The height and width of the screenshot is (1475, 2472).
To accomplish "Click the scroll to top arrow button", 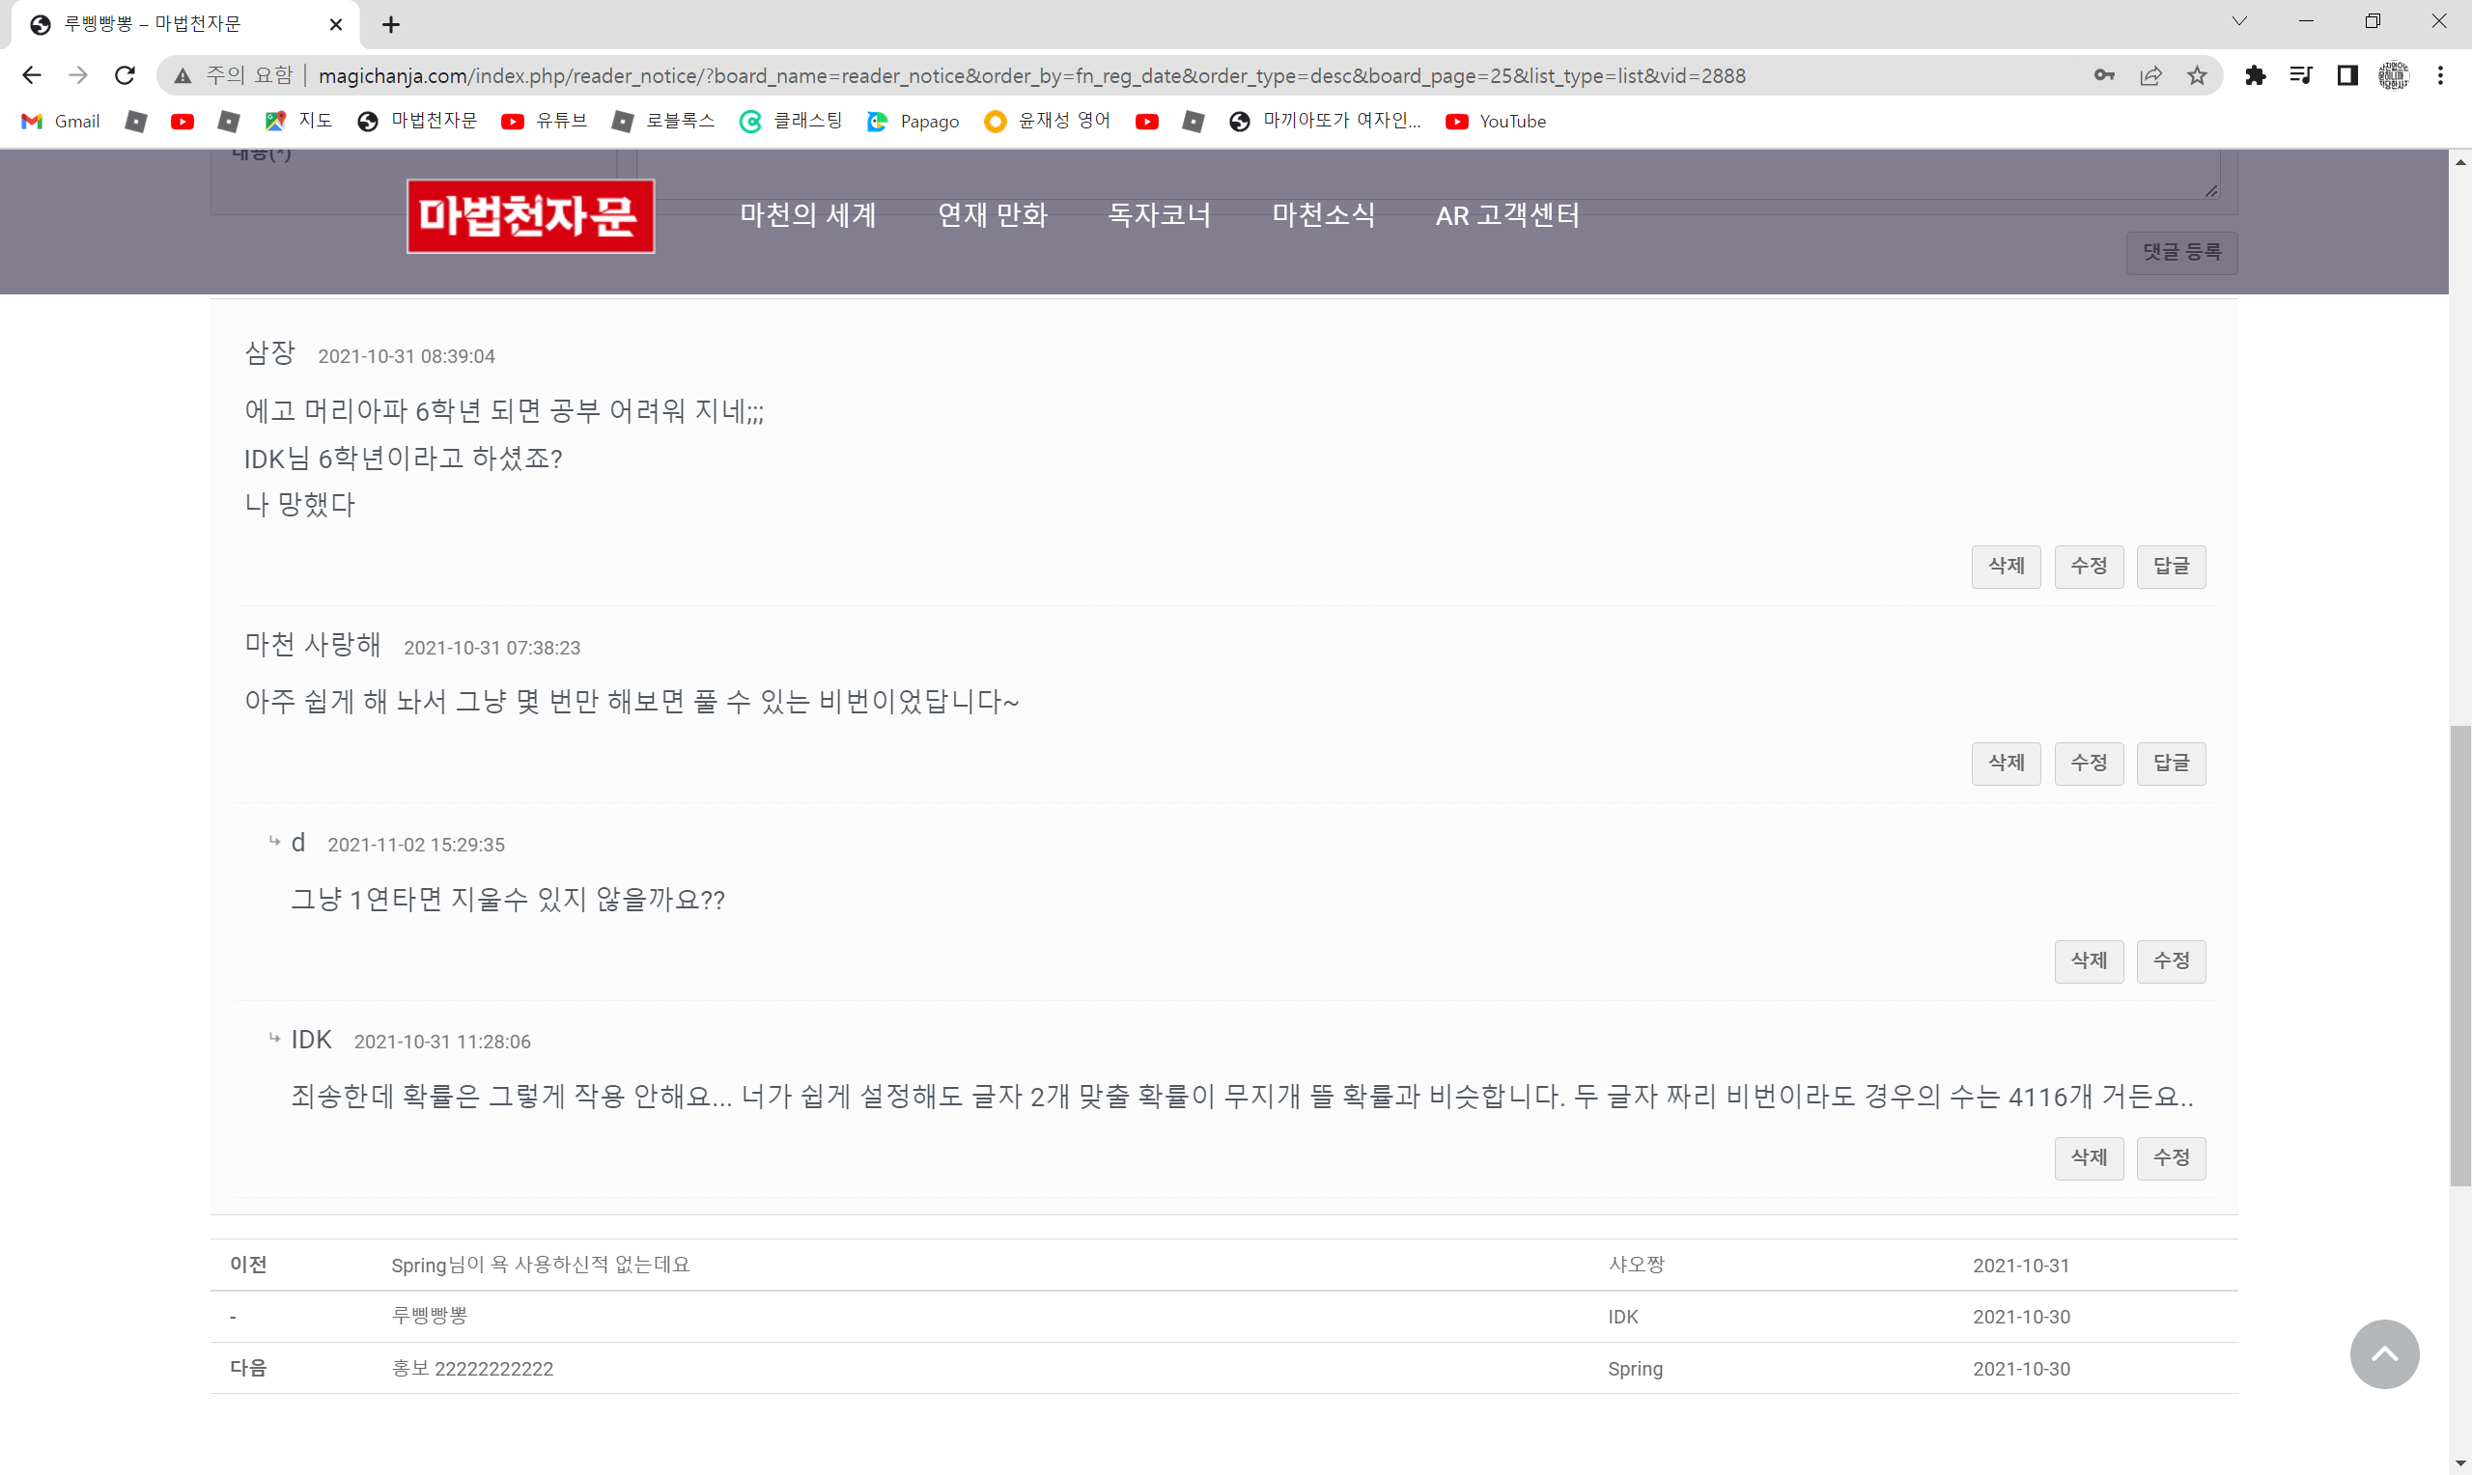I will [2386, 1353].
